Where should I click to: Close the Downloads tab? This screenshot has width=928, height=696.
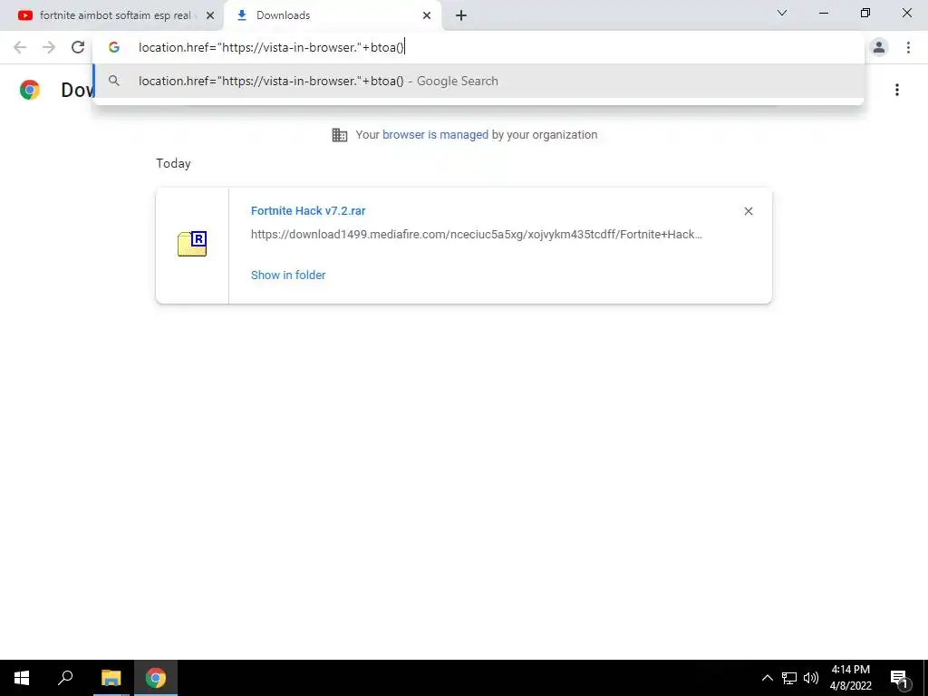427,15
